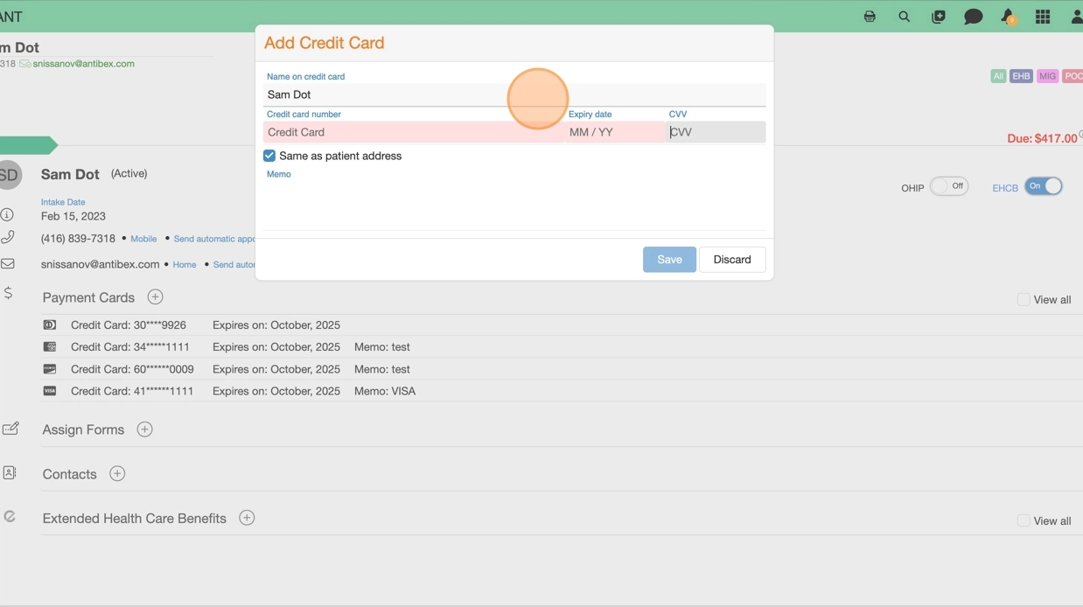The height and width of the screenshot is (607, 1083).
Task: Click the Save button
Action: [669, 260]
